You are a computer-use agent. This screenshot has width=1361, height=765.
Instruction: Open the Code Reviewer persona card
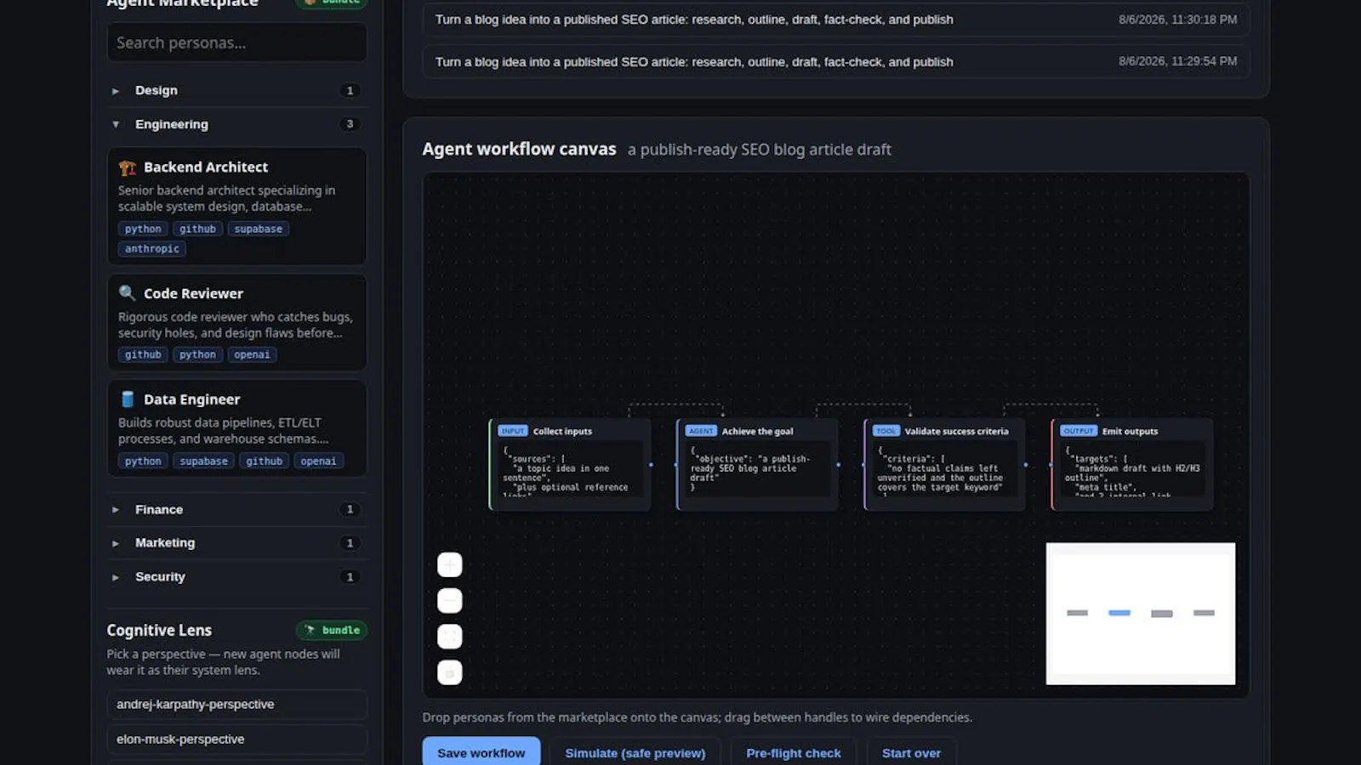236,322
